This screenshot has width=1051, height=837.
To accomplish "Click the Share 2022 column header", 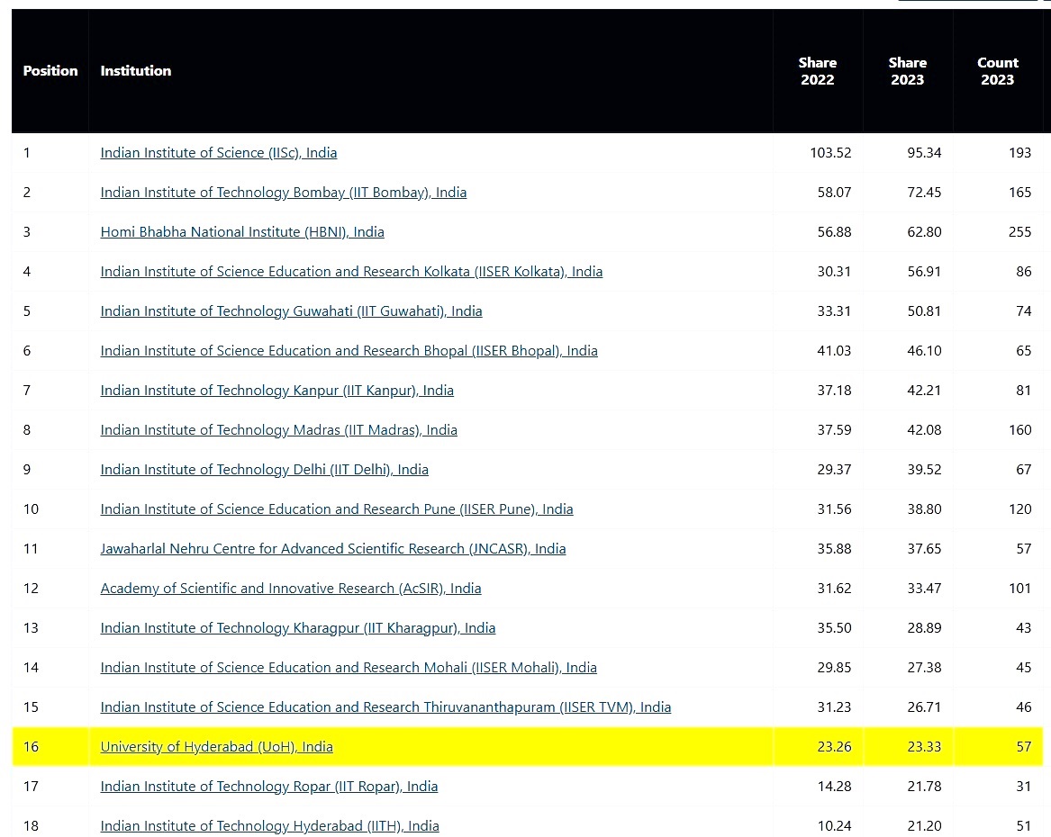I will coord(818,71).
